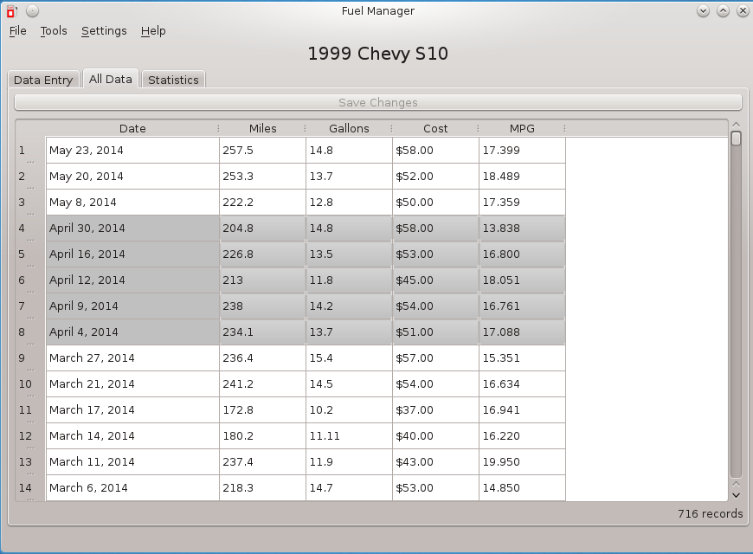Sort by the Cost column header

coord(435,129)
